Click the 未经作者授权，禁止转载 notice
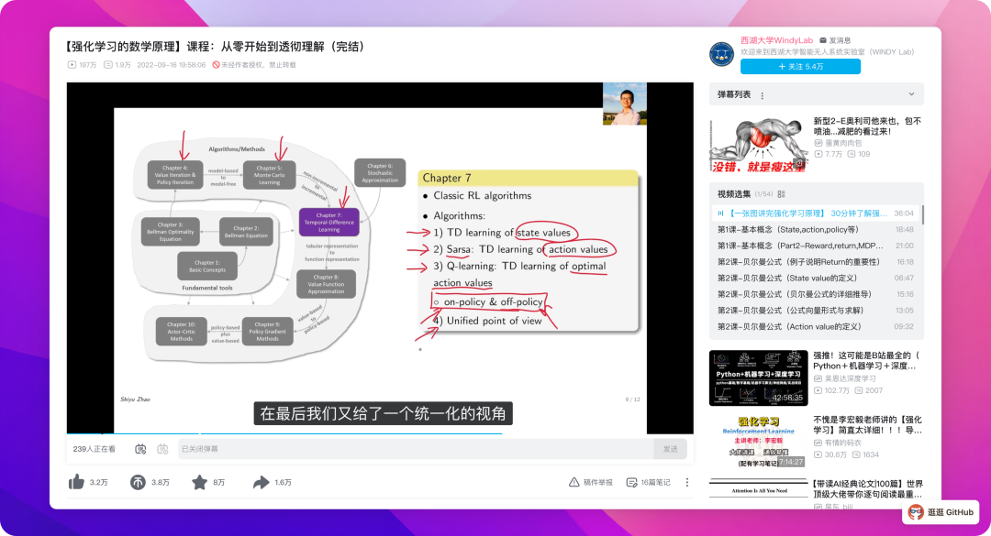 pos(254,65)
